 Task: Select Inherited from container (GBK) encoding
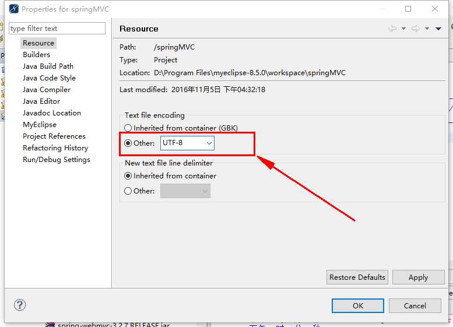[181, 128]
